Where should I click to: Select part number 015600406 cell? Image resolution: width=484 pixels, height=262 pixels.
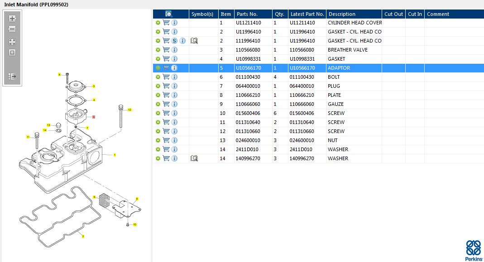point(253,113)
